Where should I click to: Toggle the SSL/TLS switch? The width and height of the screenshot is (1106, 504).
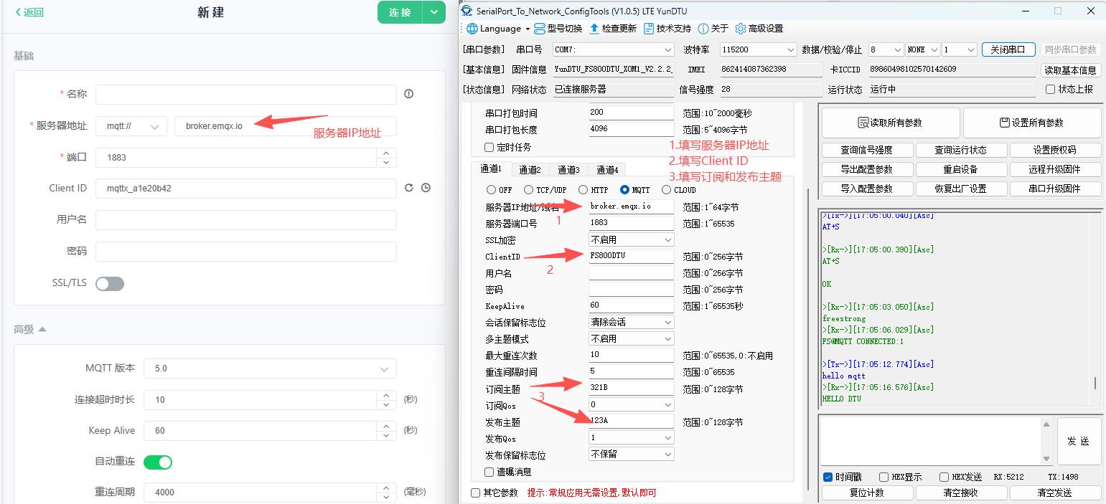pos(110,284)
